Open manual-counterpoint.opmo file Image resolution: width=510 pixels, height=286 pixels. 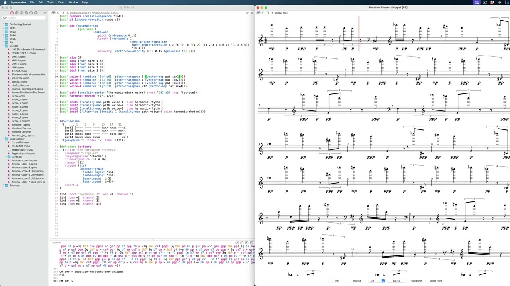pos(27,89)
